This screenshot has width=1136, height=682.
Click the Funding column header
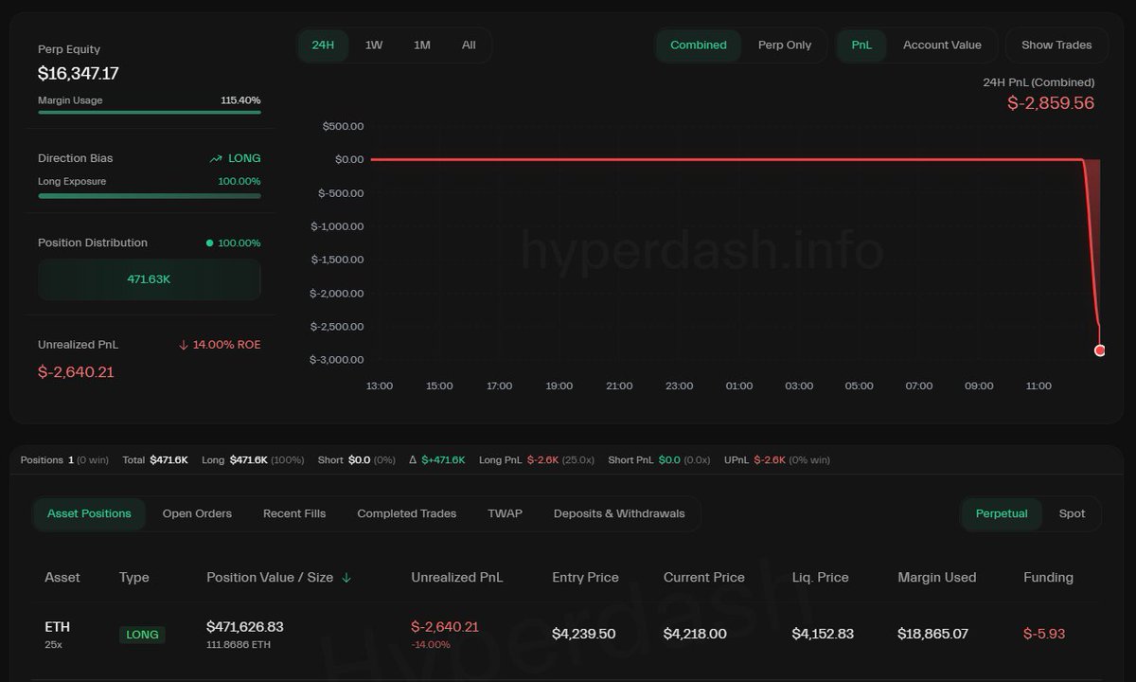pyautogui.click(x=1048, y=577)
